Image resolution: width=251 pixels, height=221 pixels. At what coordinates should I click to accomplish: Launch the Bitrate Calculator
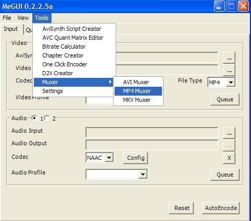[64, 46]
